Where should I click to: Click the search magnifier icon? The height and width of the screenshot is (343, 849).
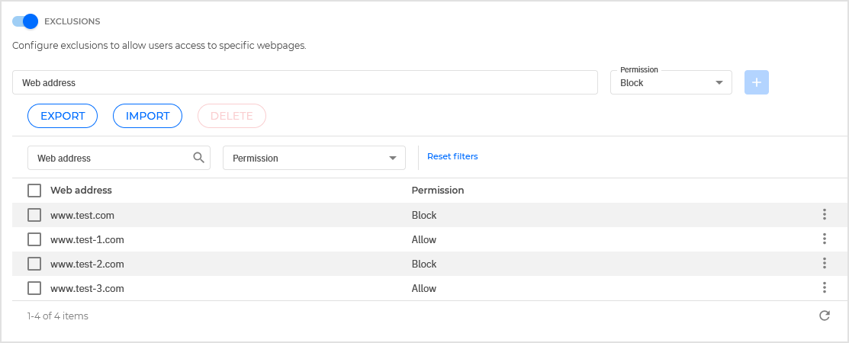[198, 158]
